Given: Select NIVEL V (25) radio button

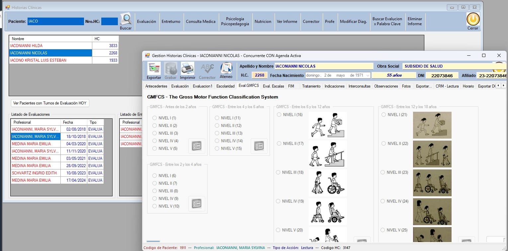Looking at the screenshot, I should point(383,230).
